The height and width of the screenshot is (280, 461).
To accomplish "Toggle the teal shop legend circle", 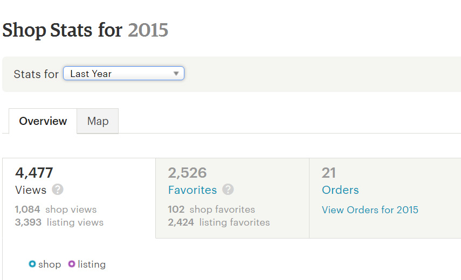I will tap(32, 264).
